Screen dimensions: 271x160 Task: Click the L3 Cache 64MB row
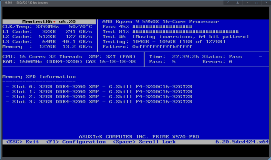47,42
